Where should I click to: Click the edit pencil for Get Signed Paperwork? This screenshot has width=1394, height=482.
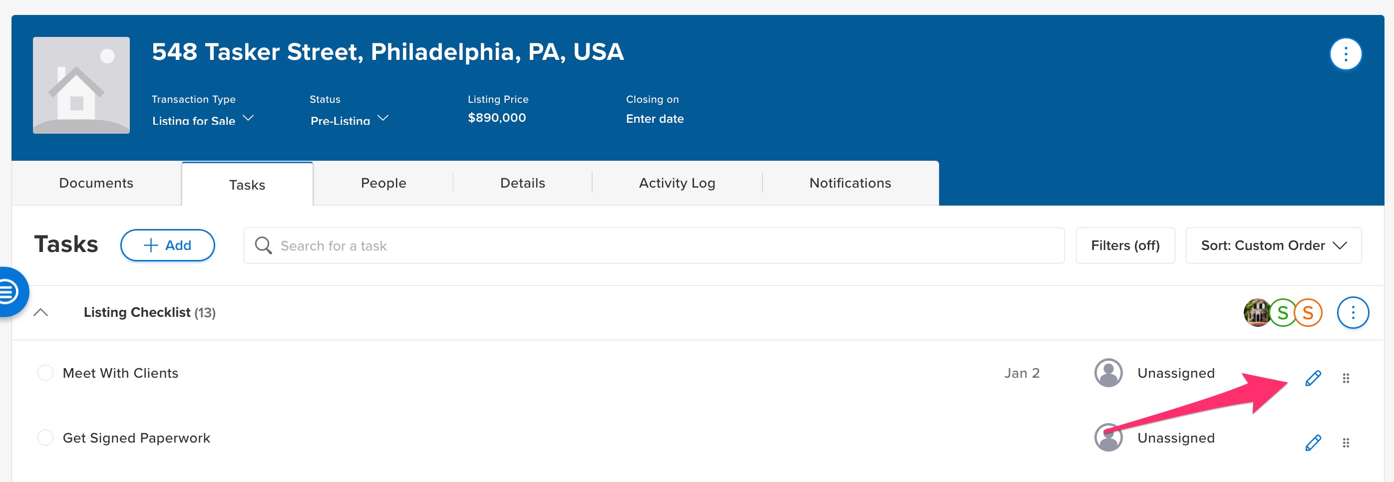pyautogui.click(x=1313, y=443)
